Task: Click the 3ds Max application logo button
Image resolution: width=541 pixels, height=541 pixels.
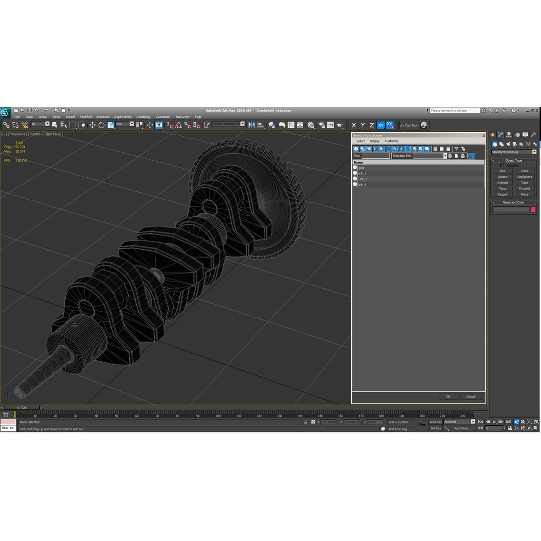Action: click(5, 113)
